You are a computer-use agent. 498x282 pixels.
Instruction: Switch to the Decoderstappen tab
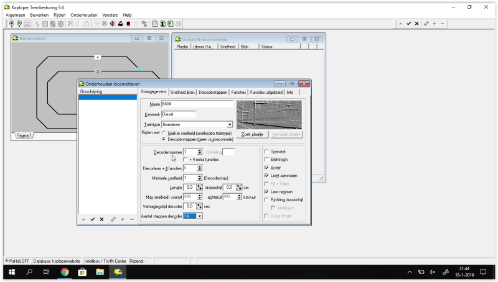(x=214, y=92)
